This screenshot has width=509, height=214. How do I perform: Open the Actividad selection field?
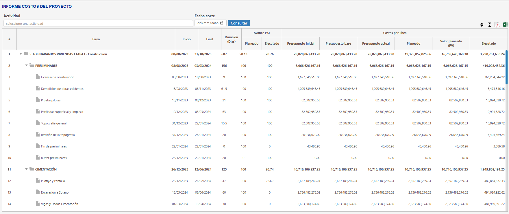(x=98, y=23)
